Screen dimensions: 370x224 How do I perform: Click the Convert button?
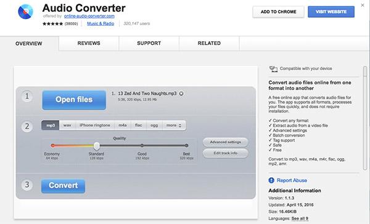point(63,186)
